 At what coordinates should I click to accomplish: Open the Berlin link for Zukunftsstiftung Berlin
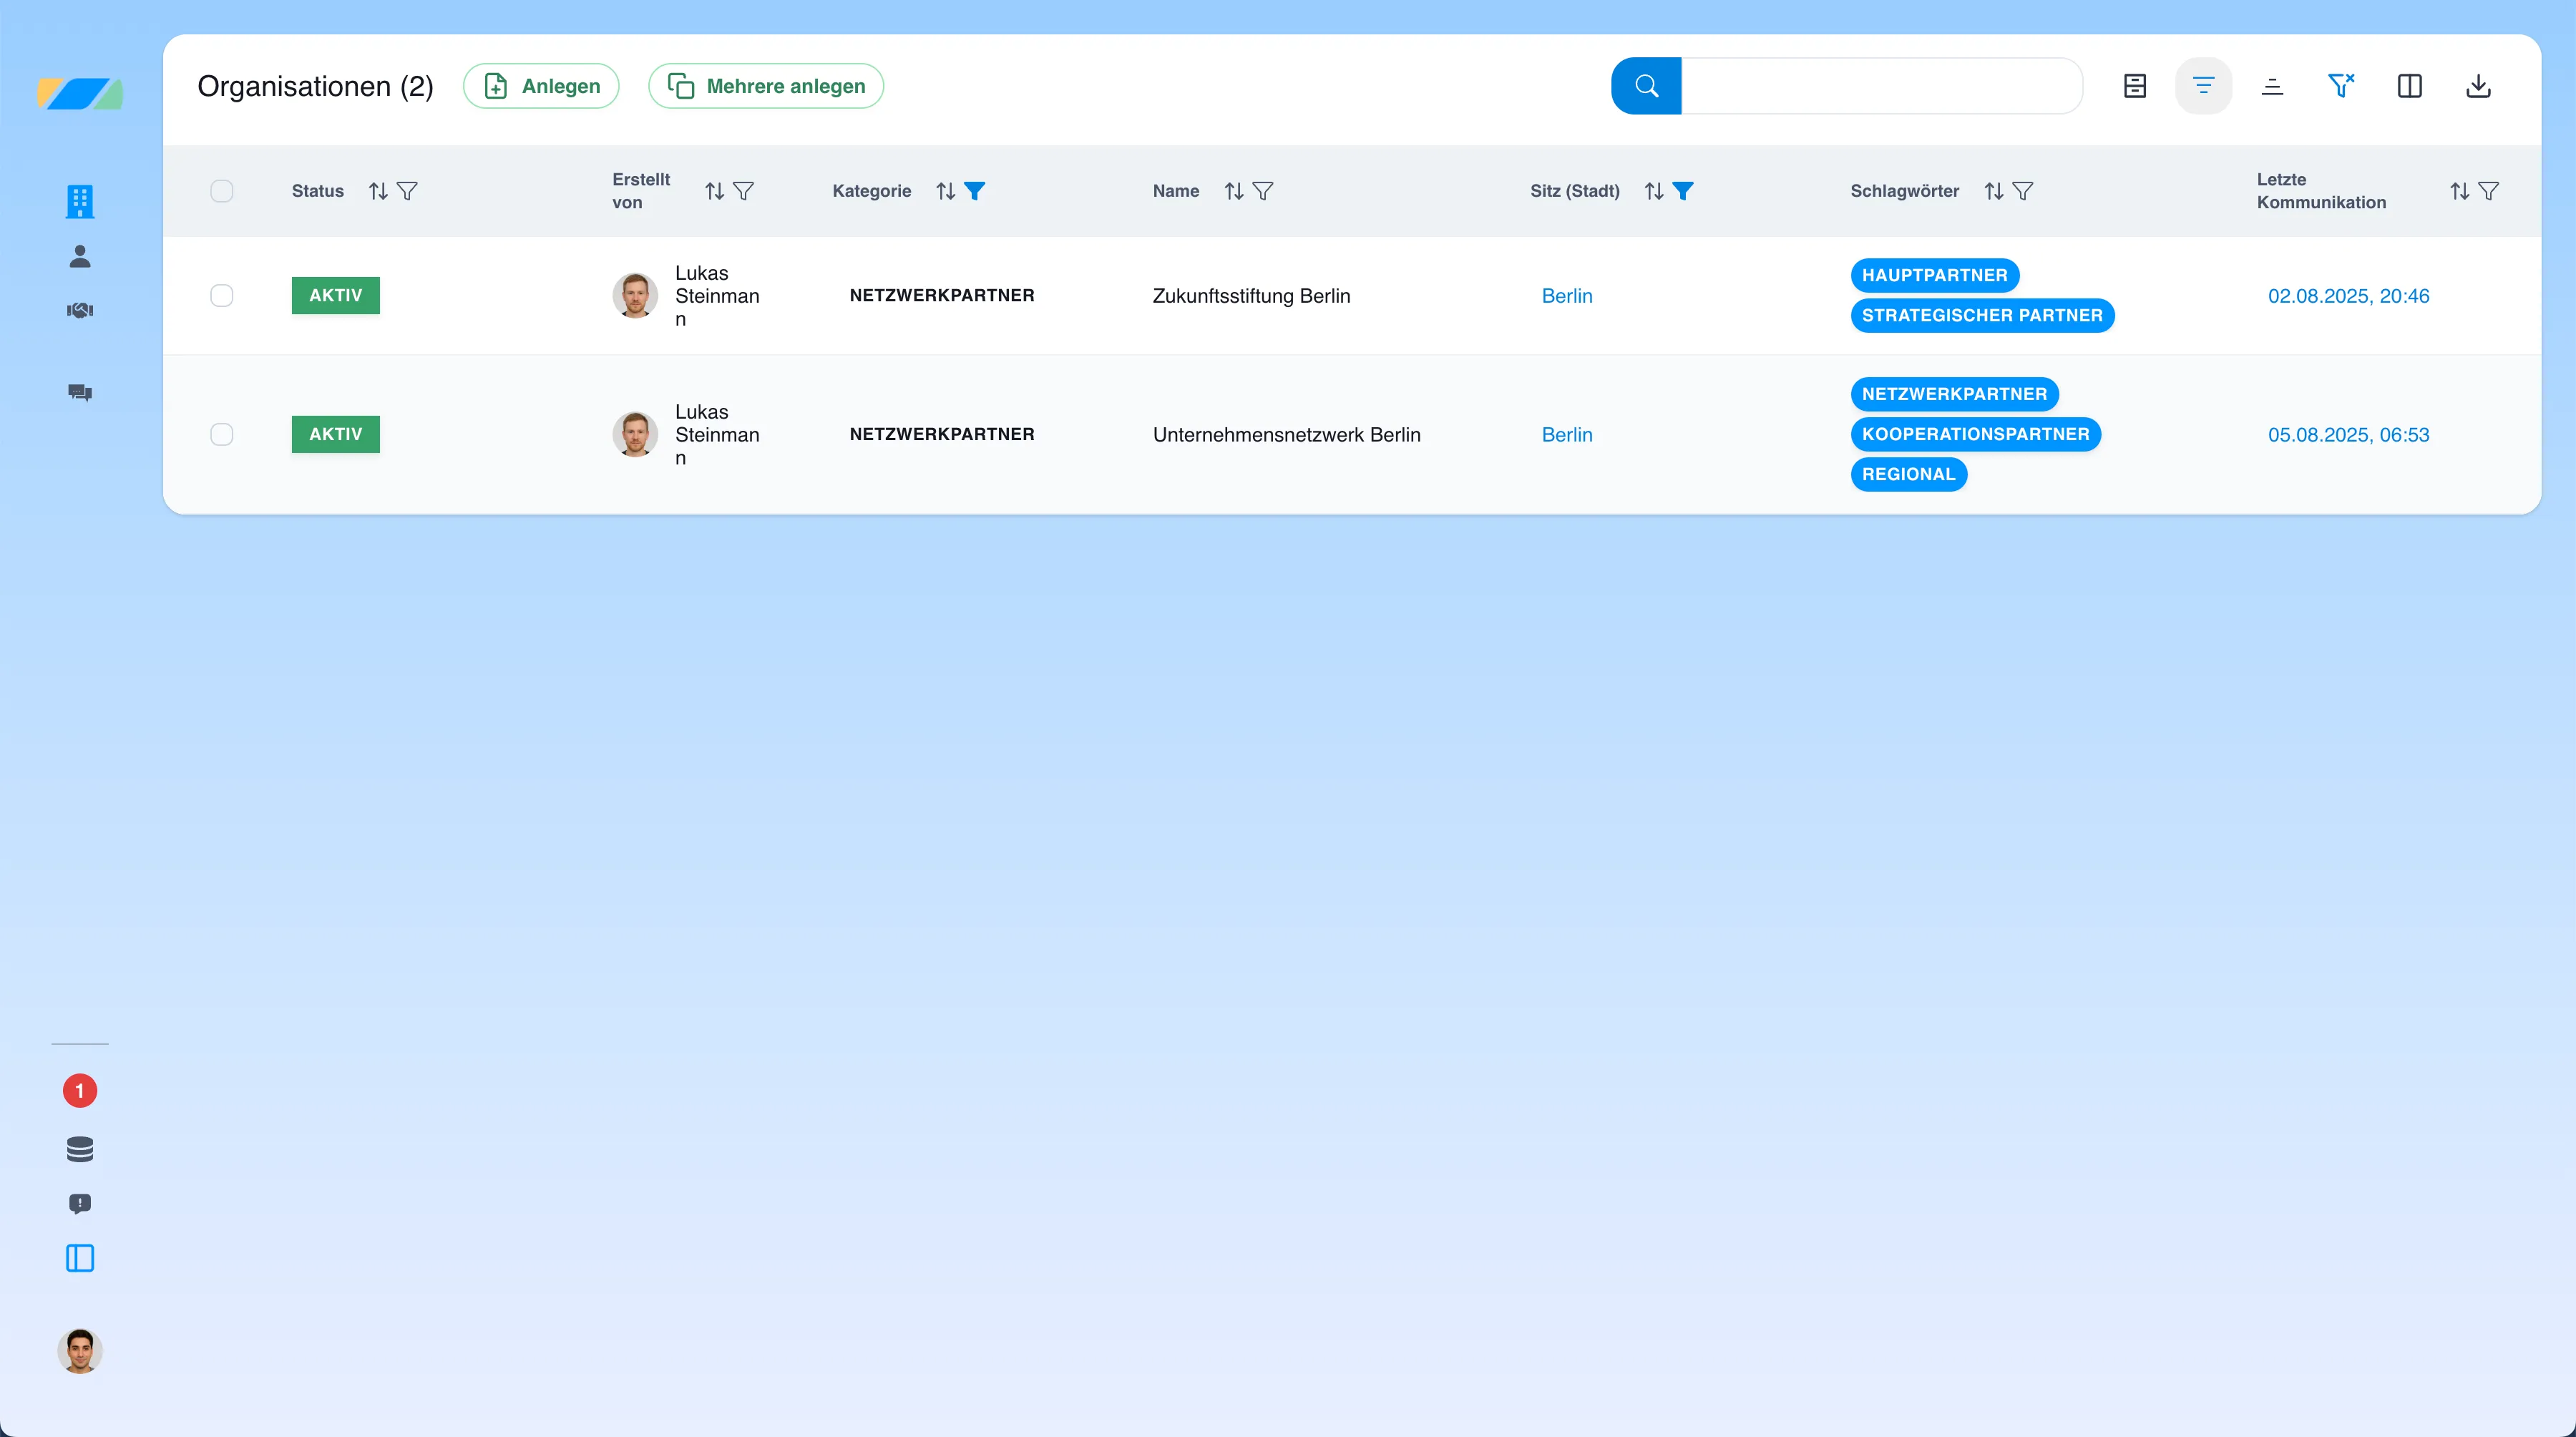pyautogui.click(x=1567, y=296)
